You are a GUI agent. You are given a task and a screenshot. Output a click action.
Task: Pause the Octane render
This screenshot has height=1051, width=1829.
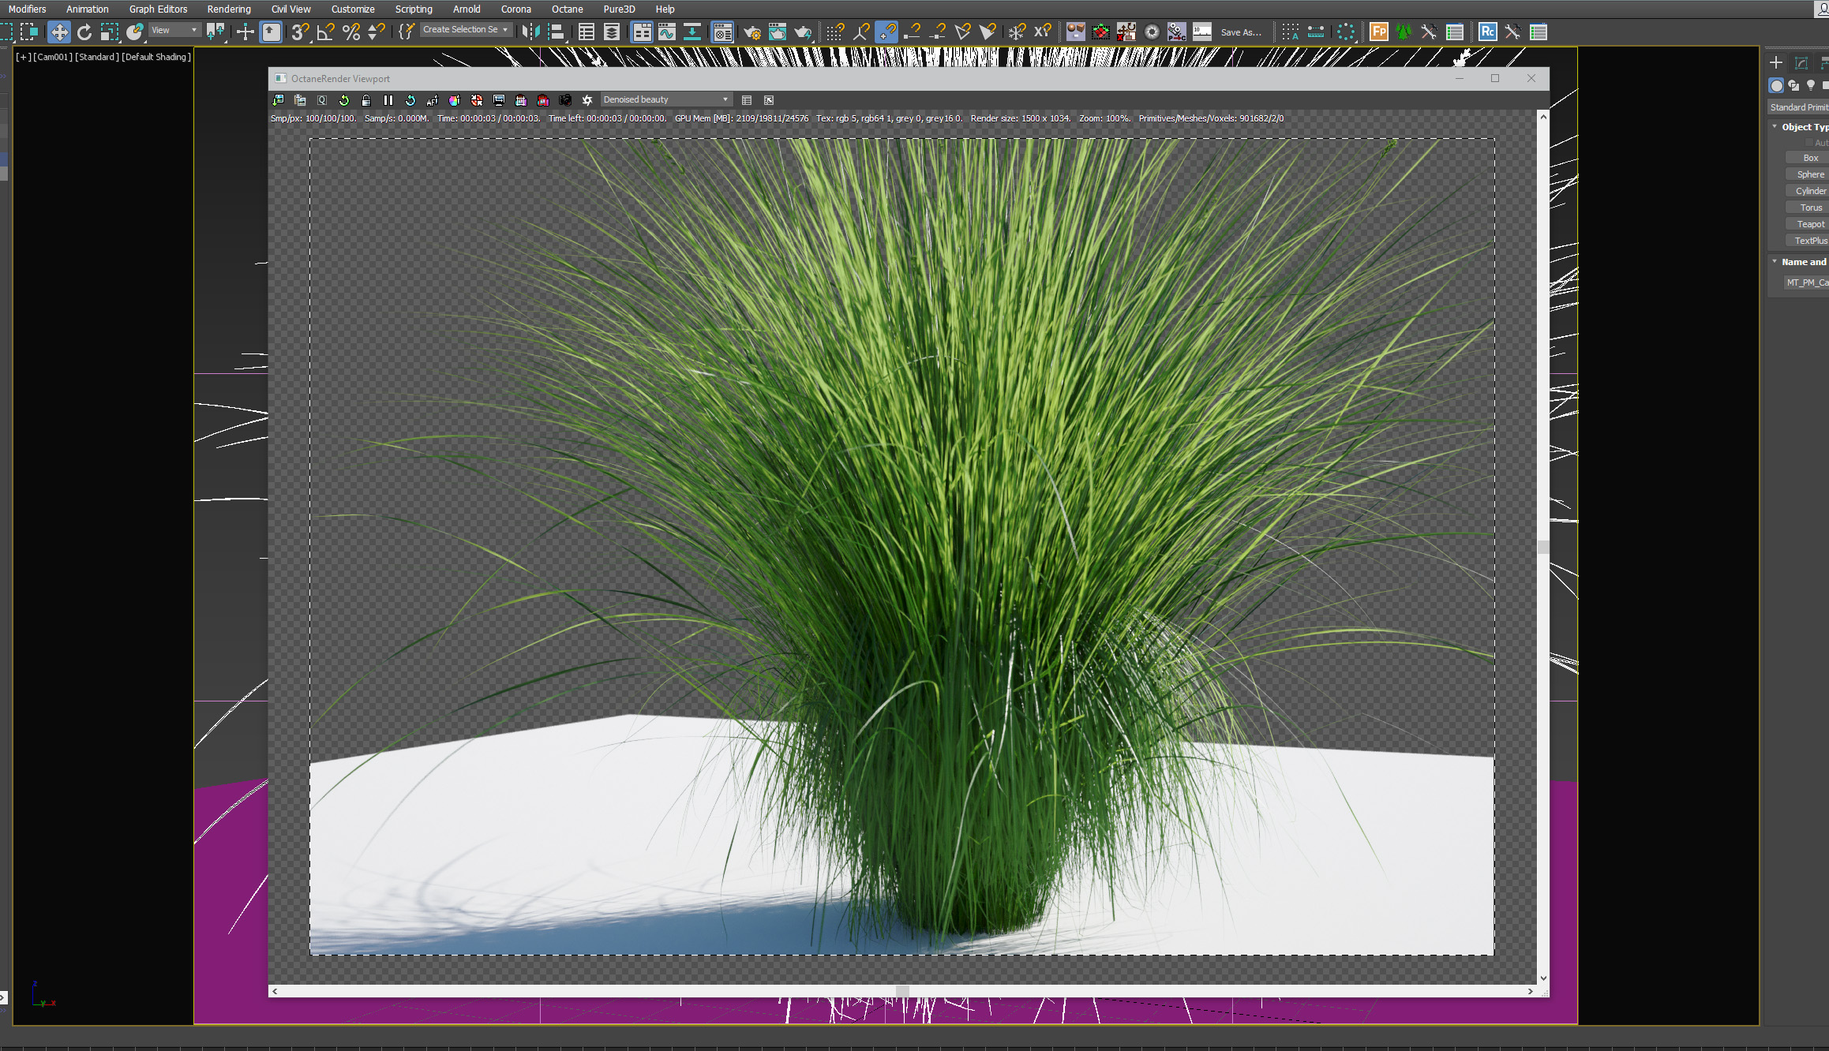[x=388, y=100]
